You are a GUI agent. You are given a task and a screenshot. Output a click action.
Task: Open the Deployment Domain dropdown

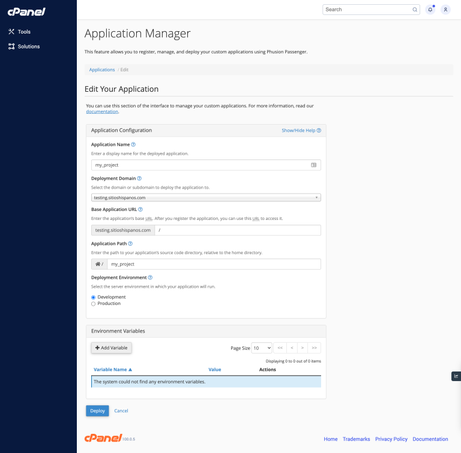pyautogui.click(x=206, y=198)
